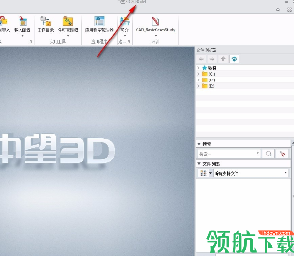Viewport: 294px width, 256px height.
Task: Go back in the file browser
Action: 201,59
